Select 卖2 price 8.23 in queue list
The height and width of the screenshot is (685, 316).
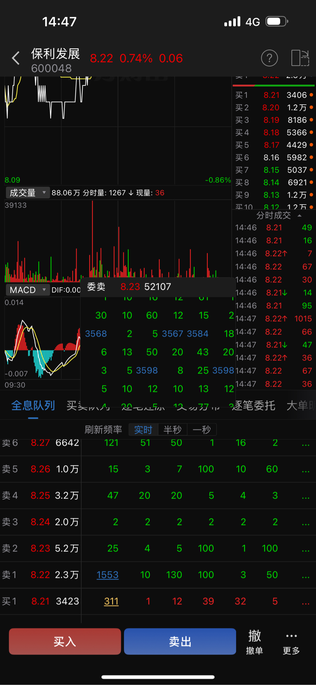coord(40,548)
